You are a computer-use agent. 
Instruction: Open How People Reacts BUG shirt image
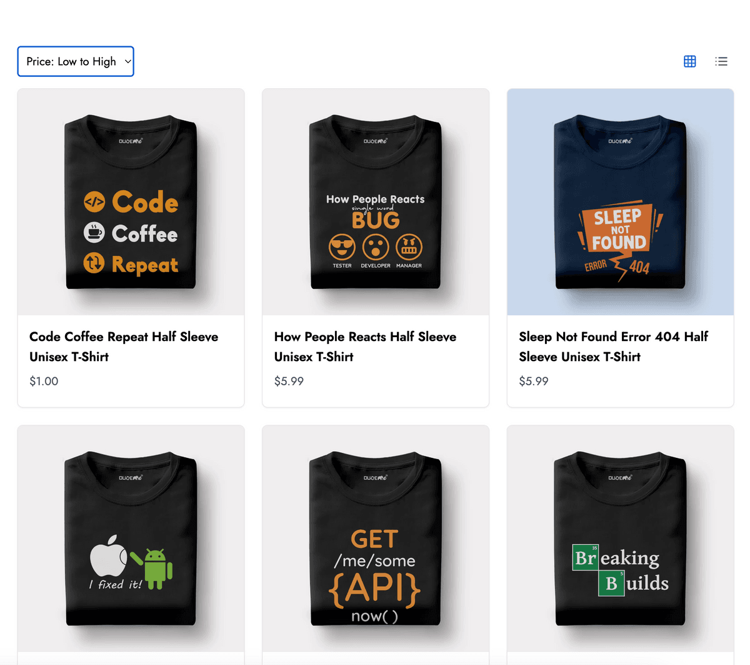click(376, 202)
